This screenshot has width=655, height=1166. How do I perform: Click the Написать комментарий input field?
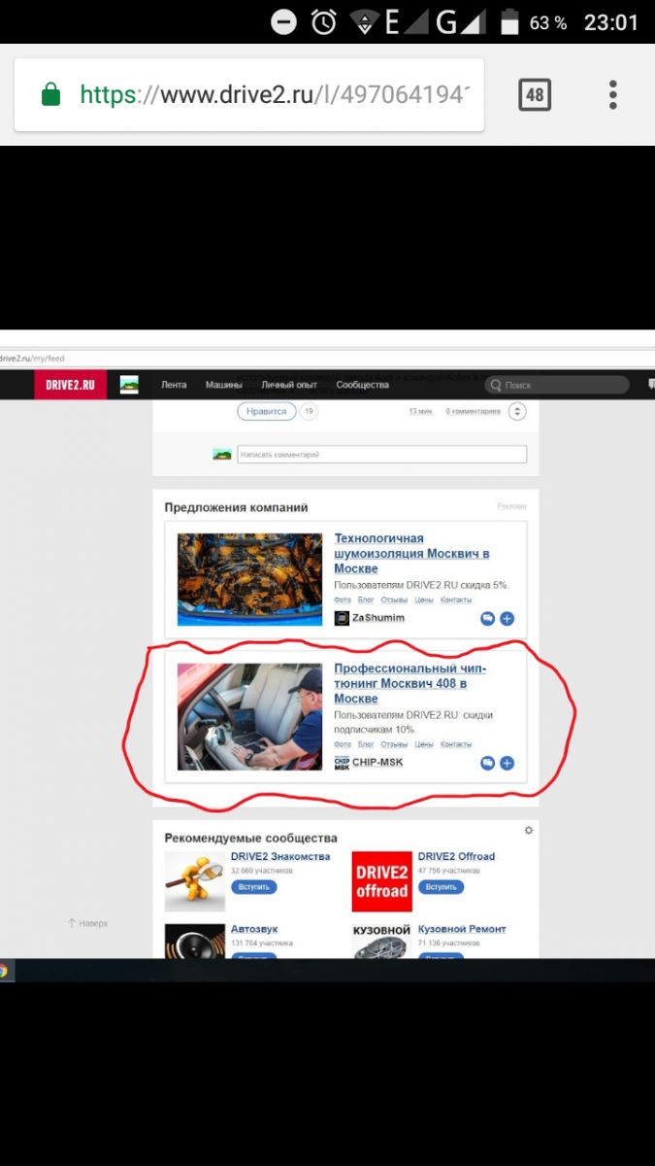(382, 454)
